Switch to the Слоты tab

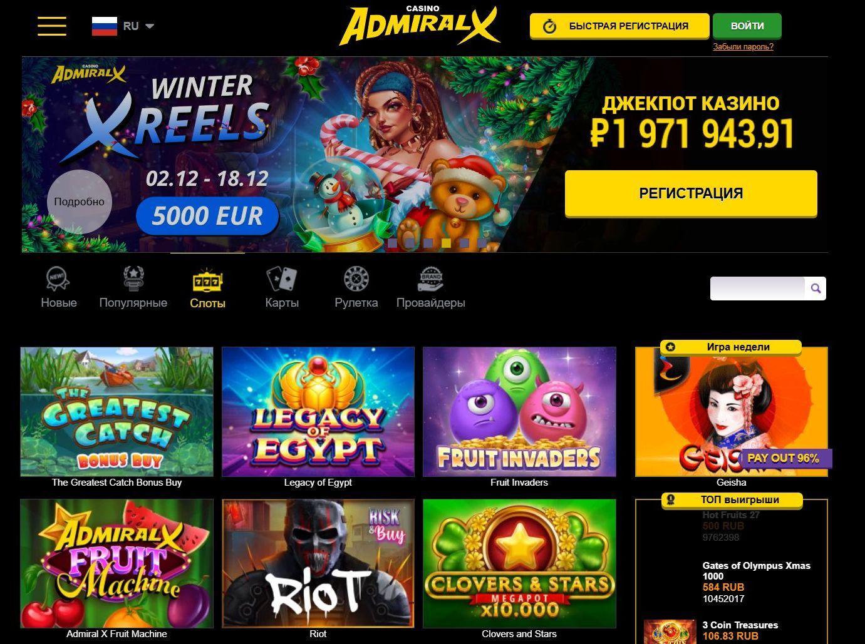point(208,289)
